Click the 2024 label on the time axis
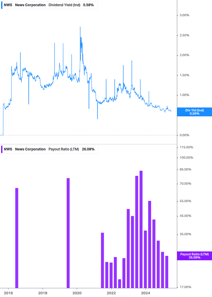Image resolution: width=212 pixels, height=297 pixels. (146, 293)
